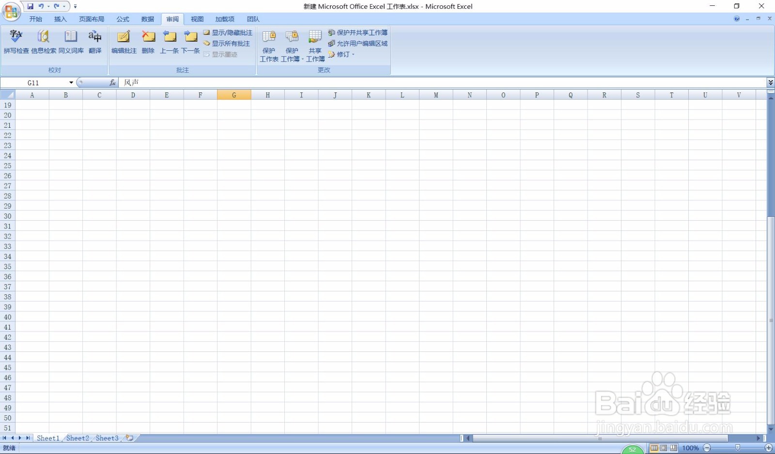Open Excel Help question mark icon
The width and height of the screenshot is (775, 454).
pos(737,19)
